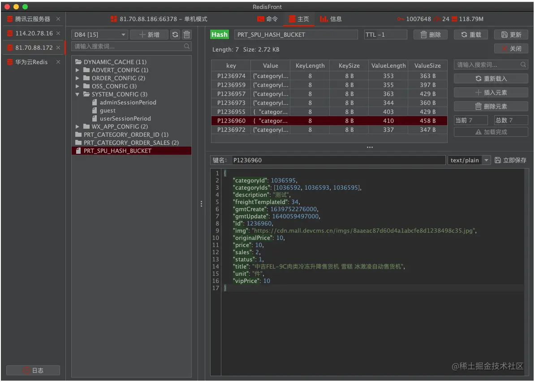Close the 114.20.78.16 connection tab
This screenshot has width=535, height=382.
click(58, 33)
